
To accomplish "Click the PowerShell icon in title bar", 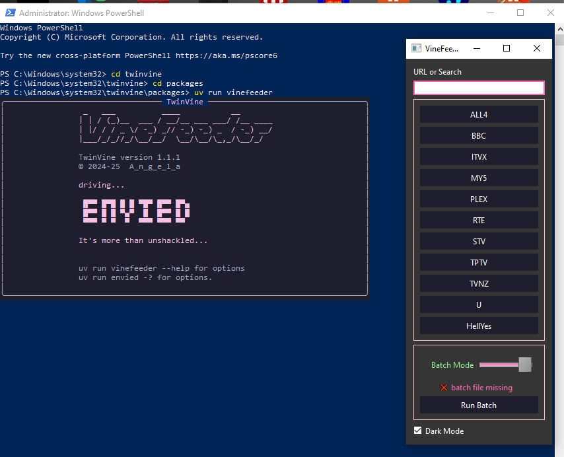I will coord(10,13).
